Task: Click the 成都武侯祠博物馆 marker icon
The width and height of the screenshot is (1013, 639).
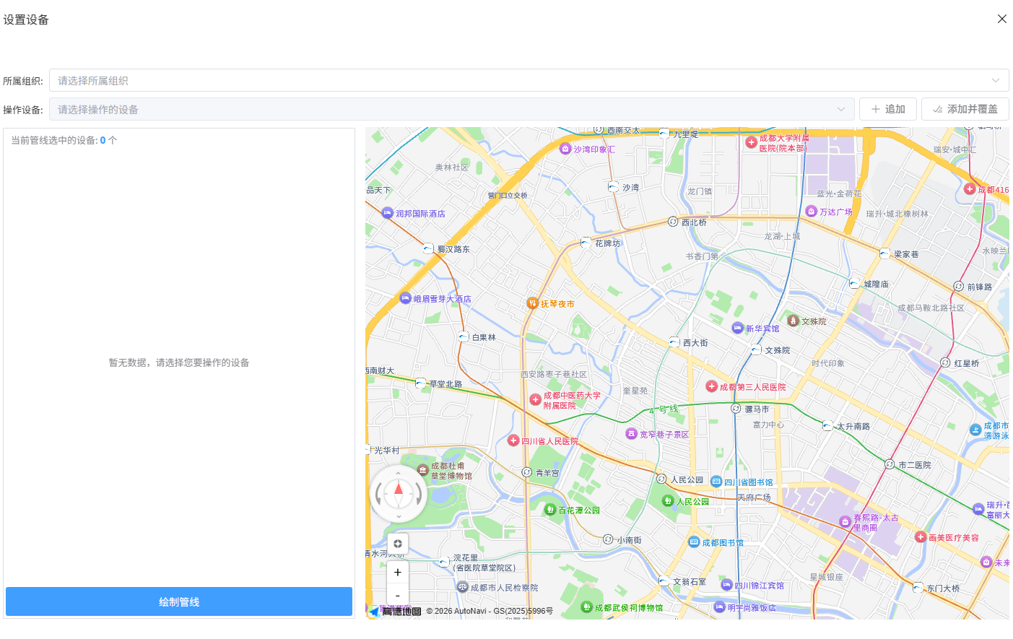Action: [587, 607]
